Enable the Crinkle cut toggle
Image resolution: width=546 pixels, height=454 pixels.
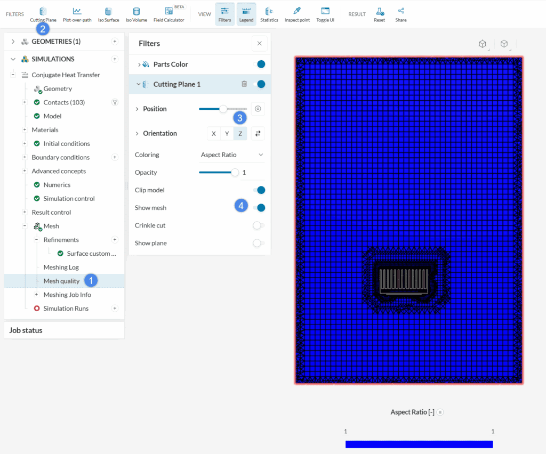click(x=259, y=225)
